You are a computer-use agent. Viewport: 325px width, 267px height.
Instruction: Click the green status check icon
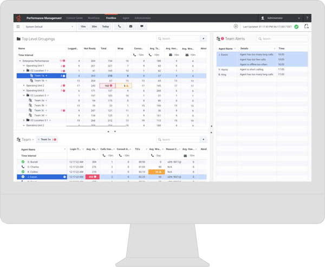pyautogui.click(x=296, y=27)
